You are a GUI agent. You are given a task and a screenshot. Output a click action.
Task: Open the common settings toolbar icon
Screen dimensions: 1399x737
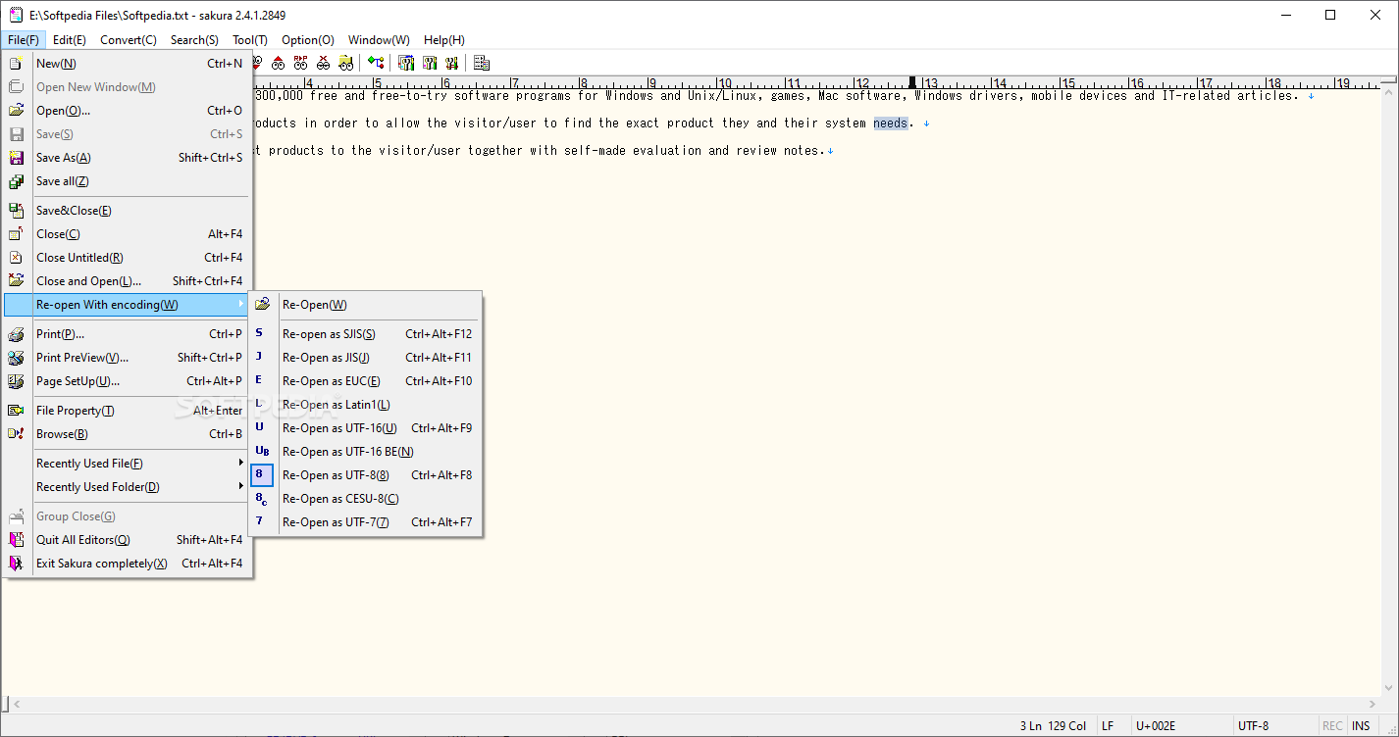tap(452, 63)
